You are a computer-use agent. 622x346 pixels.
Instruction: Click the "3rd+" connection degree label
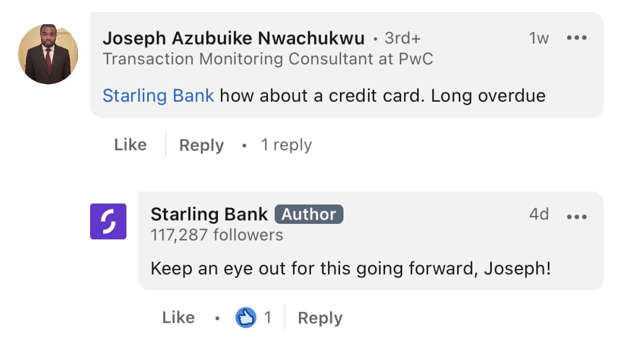pos(403,38)
